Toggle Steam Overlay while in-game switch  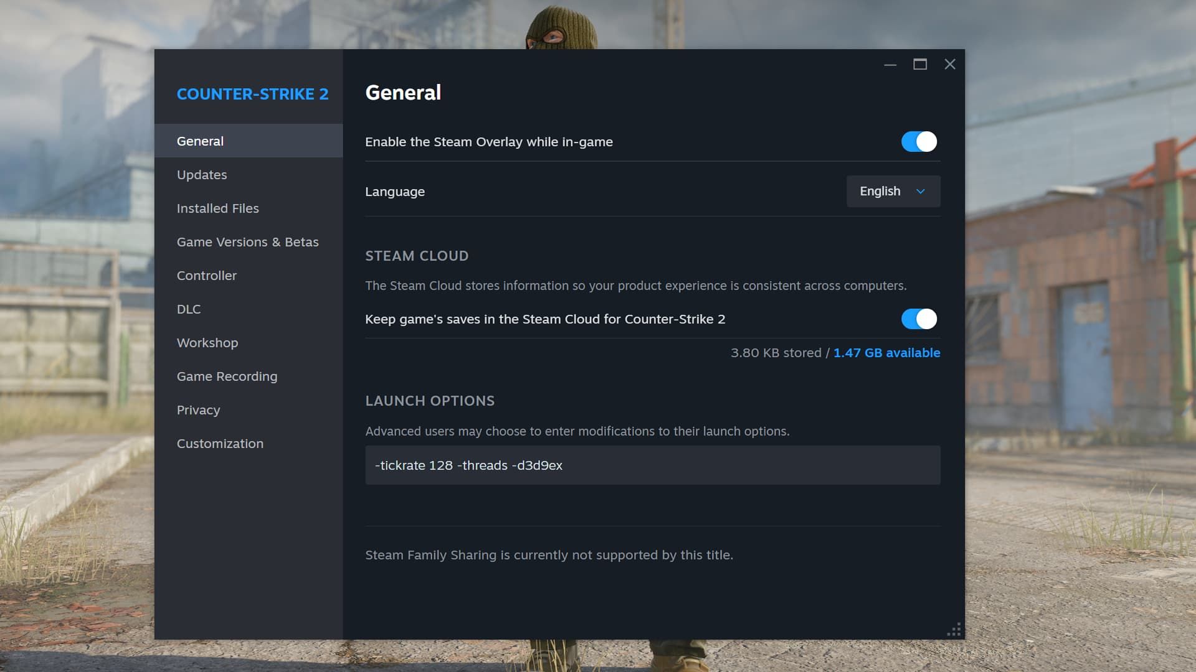pyautogui.click(x=919, y=142)
